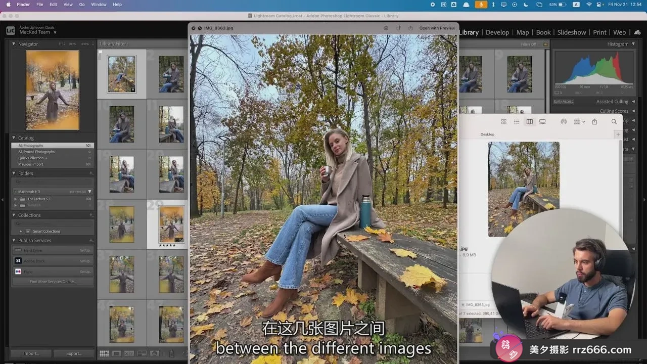The image size is (647, 364).
Task: Click the Export button
Action: (74, 353)
